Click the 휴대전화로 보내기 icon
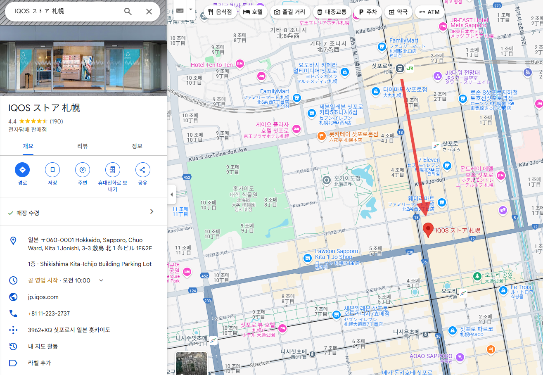Screen dimensions: 543x375 tap(113, 170)
